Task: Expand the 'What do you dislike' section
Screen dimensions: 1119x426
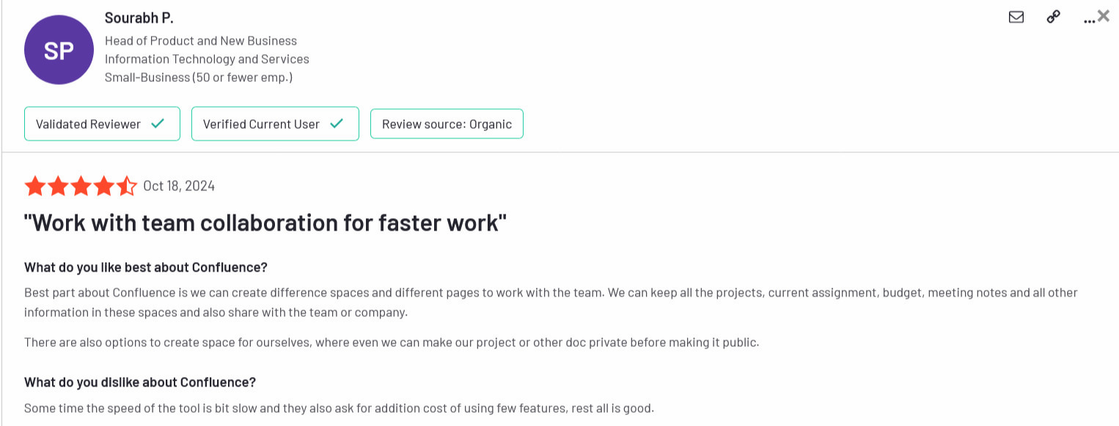Action: tap(139, 381)
